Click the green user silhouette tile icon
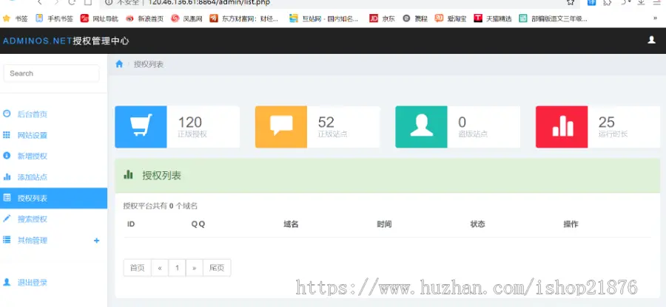Screen dimensions: 666x307 pos(421,127)
